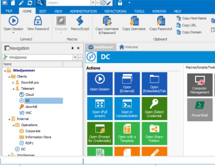Open the HELP ribbon tab
Image resolution: width=215 pixels, height=166 pixels.
[177, 11]
